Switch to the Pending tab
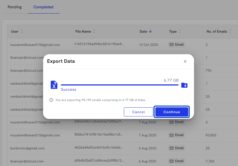This screenshot has width=238, height=166. click(15, 7)
